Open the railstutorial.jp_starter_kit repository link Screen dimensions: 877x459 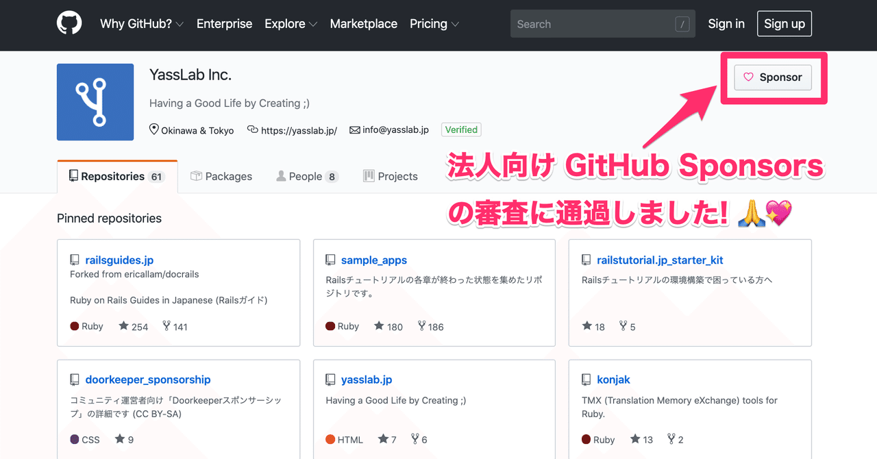[x=660, y=260]
